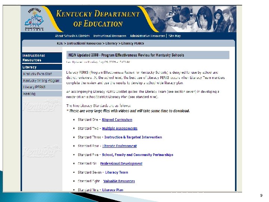This screenshot has height=202, width=269.
Task: Click the slide page number 9
Action: [261, 195]
